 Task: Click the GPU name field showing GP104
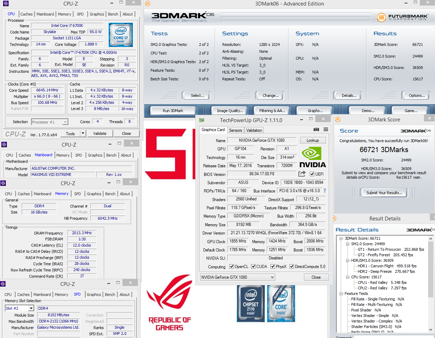pyautogui.click(x=240, y=149)
